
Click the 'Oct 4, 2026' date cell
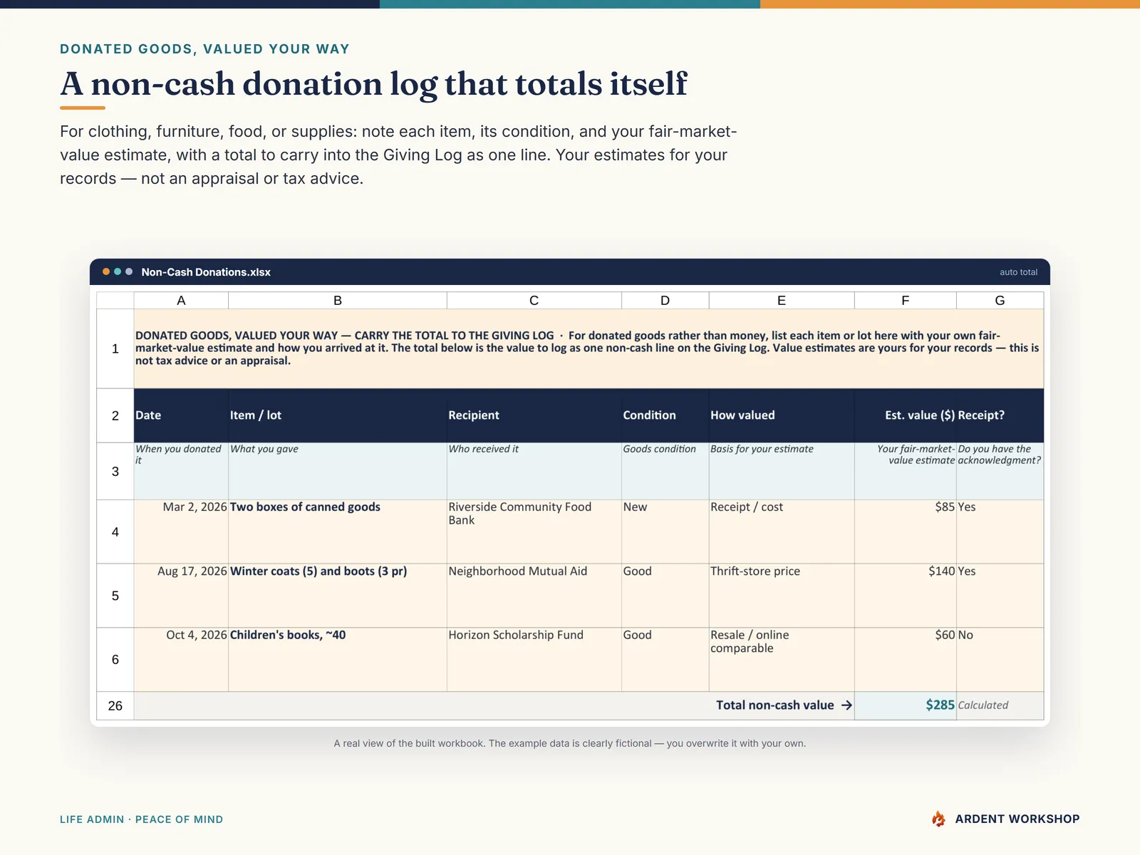point(181,660)
